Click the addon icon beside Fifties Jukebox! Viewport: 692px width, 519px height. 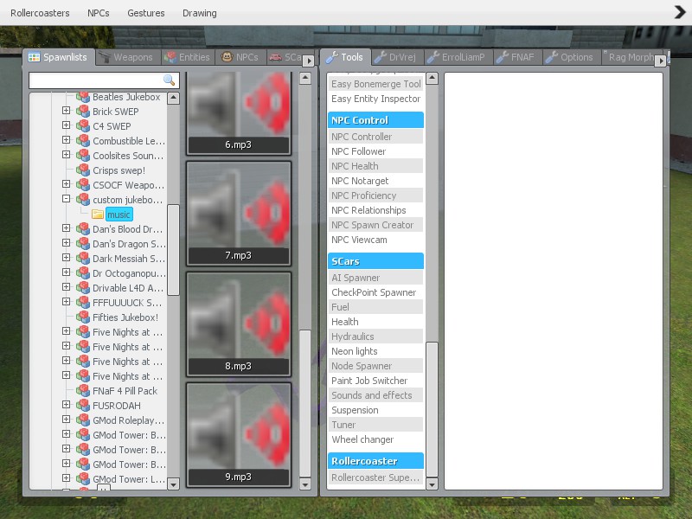click(x=83, y=317)
